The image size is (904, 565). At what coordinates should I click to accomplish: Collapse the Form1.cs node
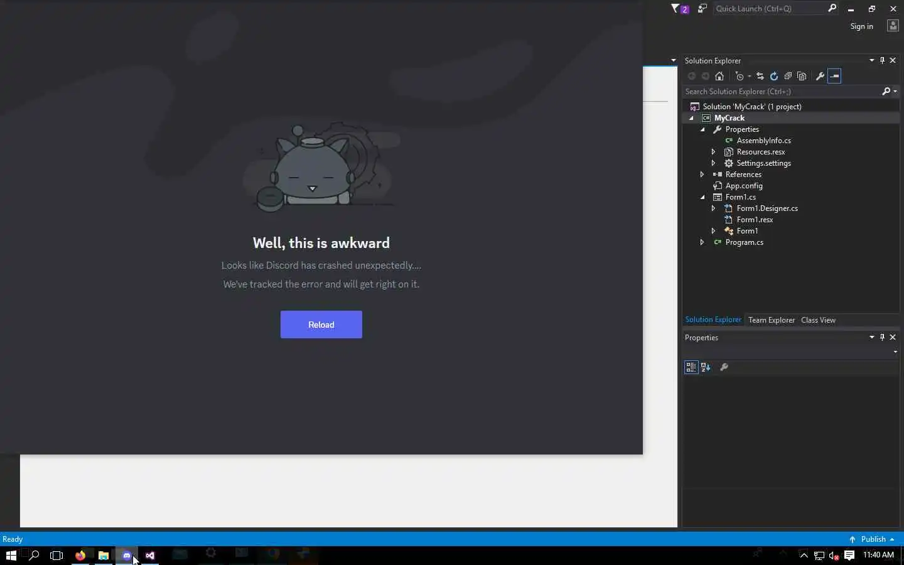pos(702,197)
